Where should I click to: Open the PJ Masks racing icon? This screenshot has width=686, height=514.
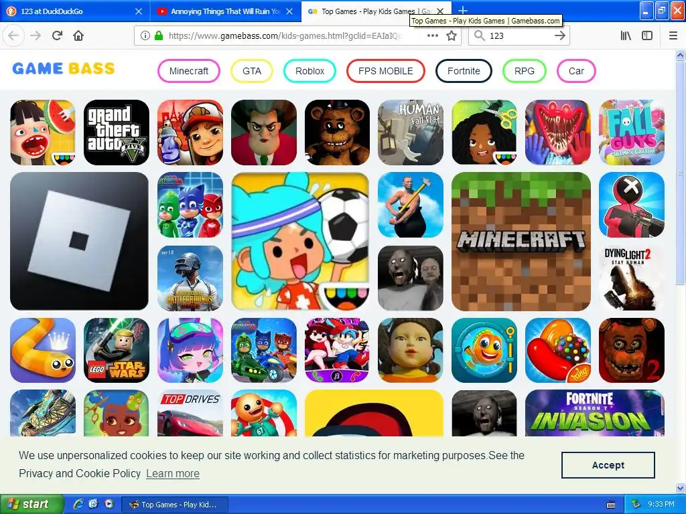tap(264, 350)
